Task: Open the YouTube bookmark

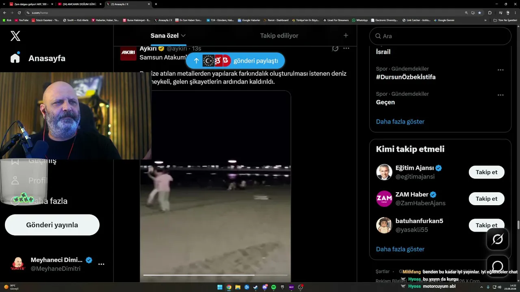Action: 22,20
